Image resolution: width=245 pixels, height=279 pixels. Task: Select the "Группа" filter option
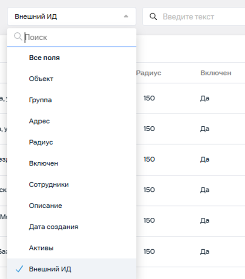click(x=41, y=100)
